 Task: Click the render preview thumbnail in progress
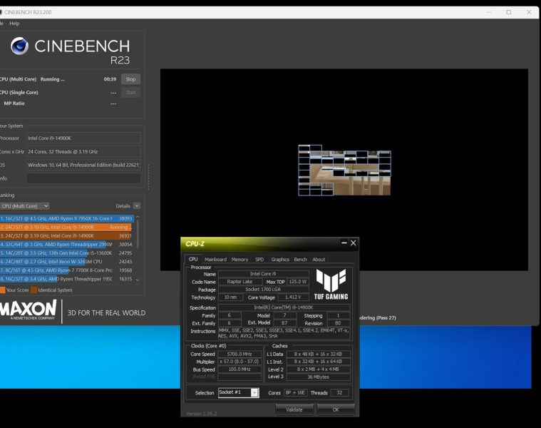pyautogui.click(x=344, y=170)
